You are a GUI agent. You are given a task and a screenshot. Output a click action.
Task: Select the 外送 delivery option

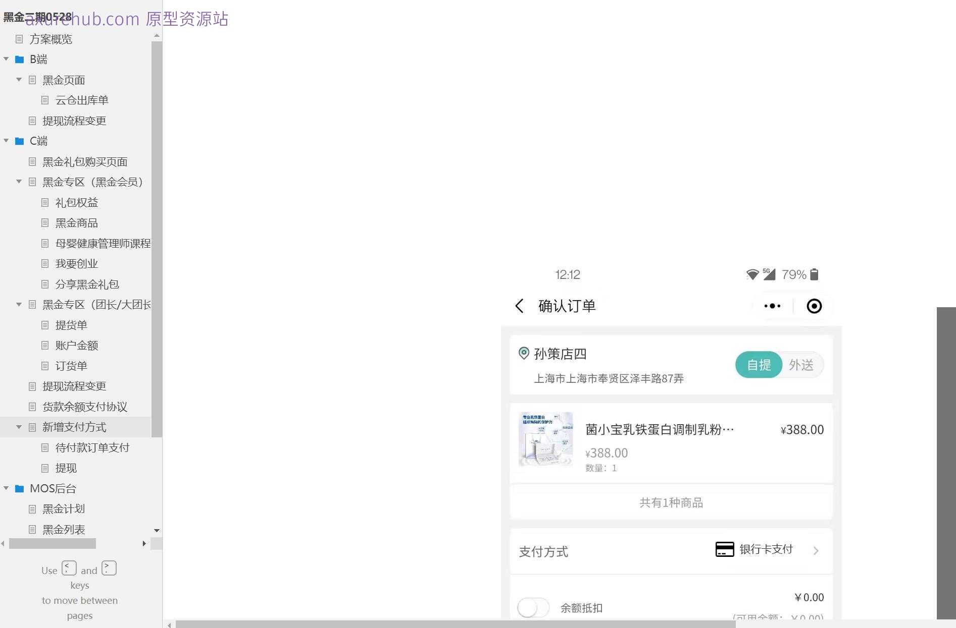click(x=800, y=365)
